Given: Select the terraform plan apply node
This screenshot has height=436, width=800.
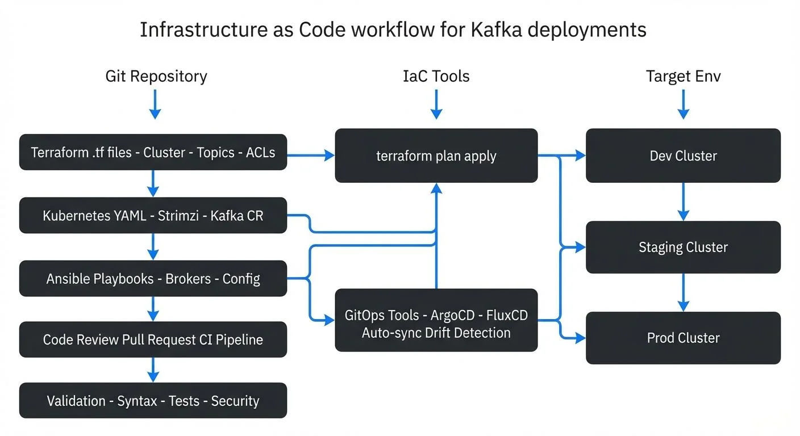Looking at the screenshot, I should (x=436, y=156).
